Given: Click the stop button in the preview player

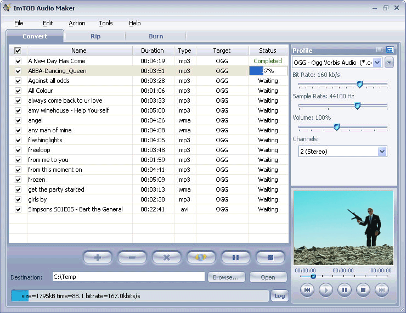Looking at the screenshot, I should (363, 290).
